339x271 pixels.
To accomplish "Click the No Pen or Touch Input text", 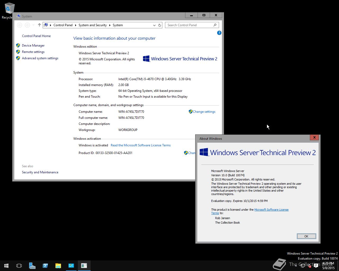I will coord(153,97).
